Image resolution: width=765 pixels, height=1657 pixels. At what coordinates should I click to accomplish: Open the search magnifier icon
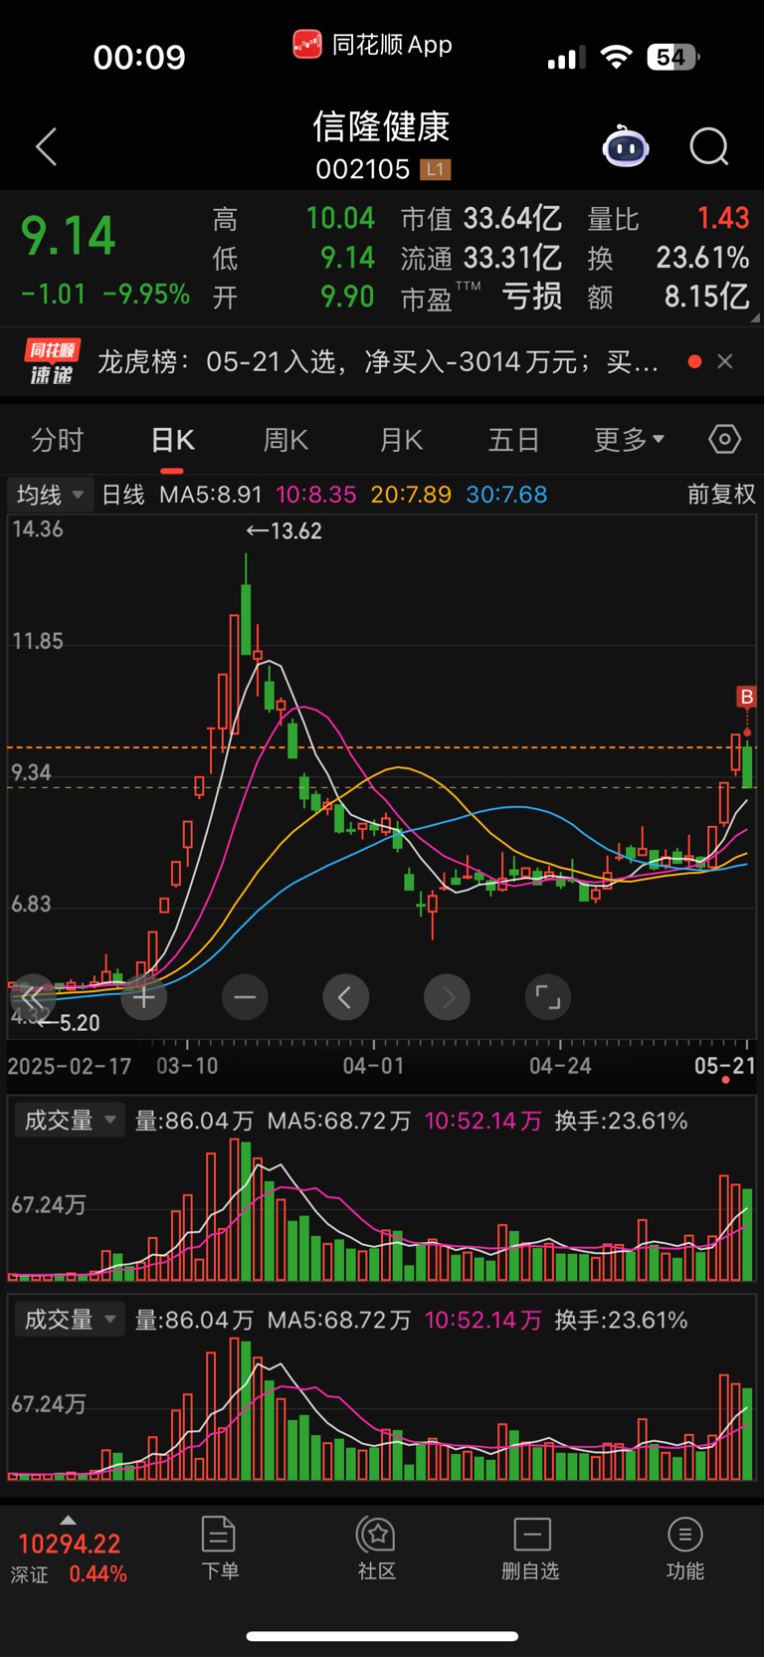click(709, 147)
